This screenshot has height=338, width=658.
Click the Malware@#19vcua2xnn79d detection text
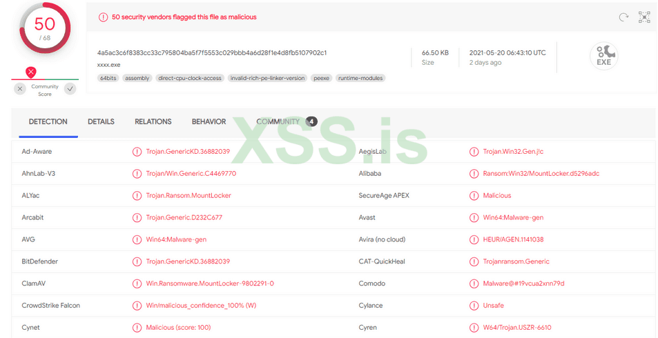tap(524, 284)
